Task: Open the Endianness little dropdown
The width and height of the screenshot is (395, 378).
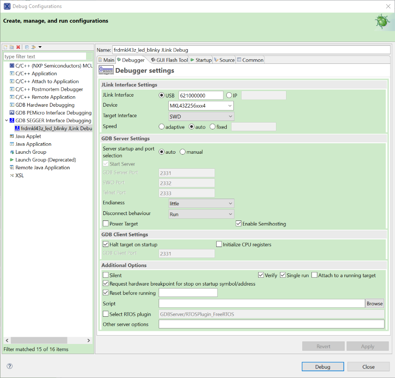Action: (201, 203)
